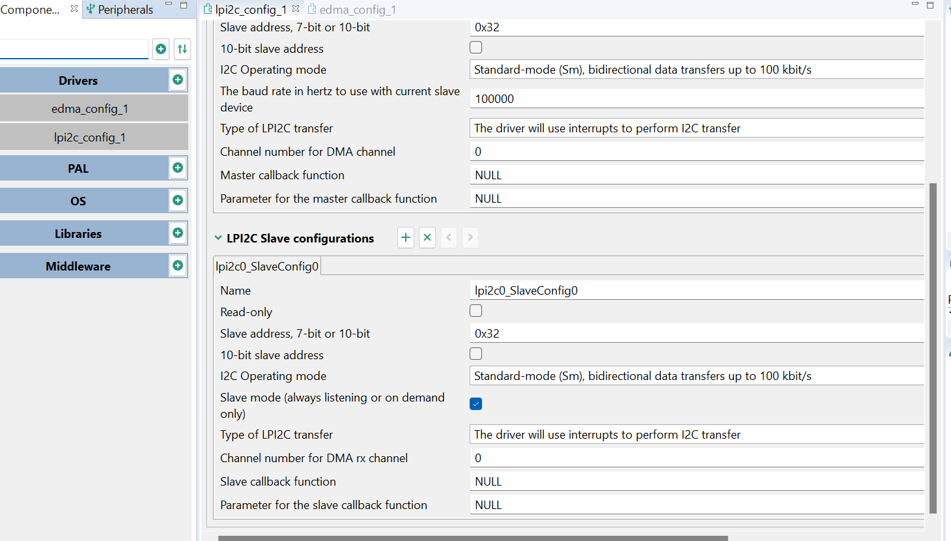Open master Type of LPI2C transfer dropdown

click(697, 128)
